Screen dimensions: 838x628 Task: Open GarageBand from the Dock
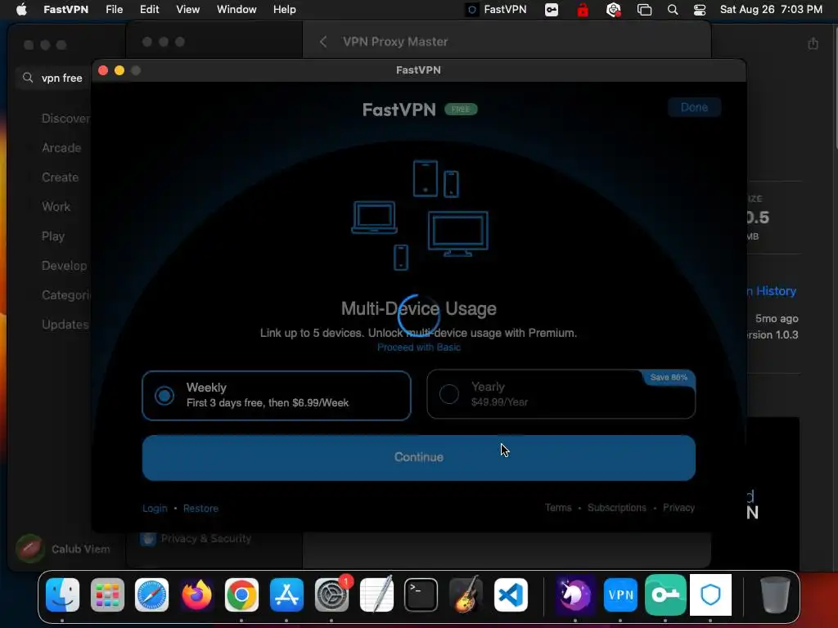[466, 594]
